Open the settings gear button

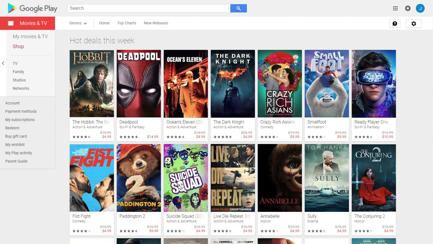(x=414, y=24)
